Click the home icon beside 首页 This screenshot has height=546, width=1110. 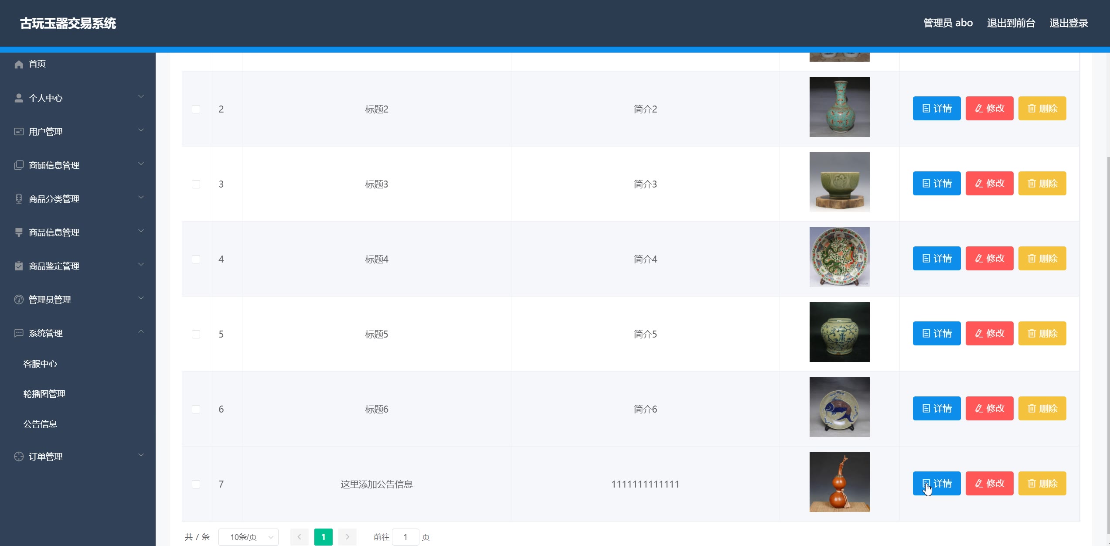point(19,64)
